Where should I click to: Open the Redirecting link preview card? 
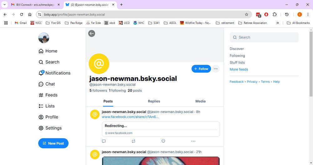(x=161, y=129)
